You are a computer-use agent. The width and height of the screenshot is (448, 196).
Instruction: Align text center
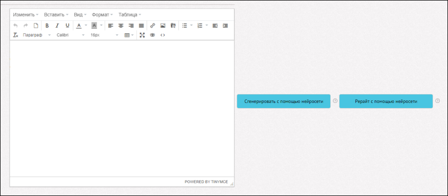121,26
